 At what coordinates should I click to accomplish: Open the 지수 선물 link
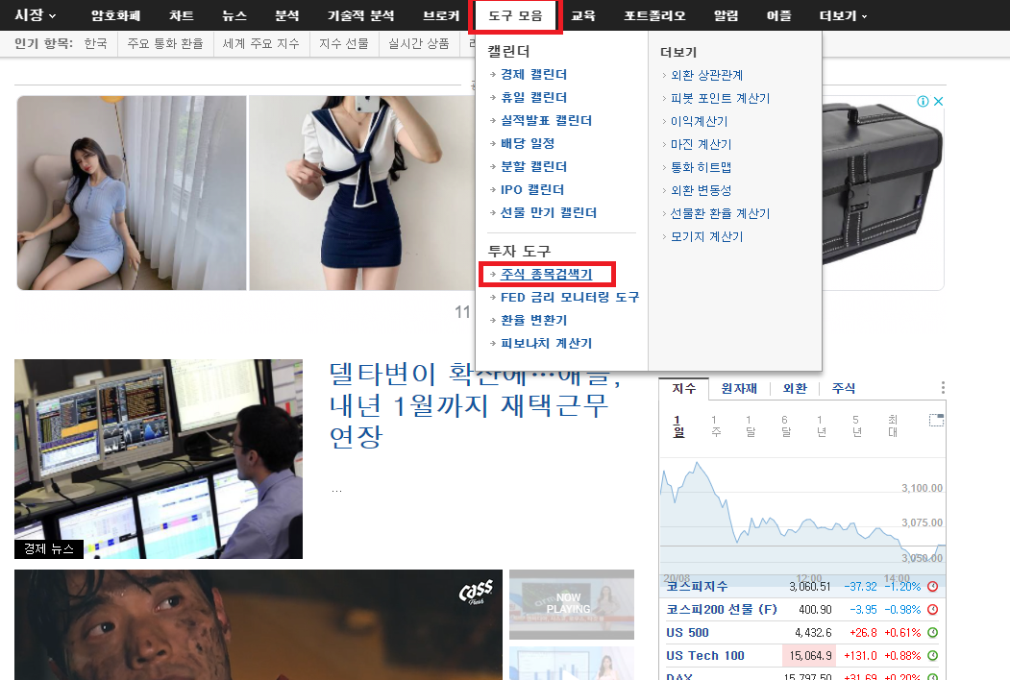coord(344,44)
